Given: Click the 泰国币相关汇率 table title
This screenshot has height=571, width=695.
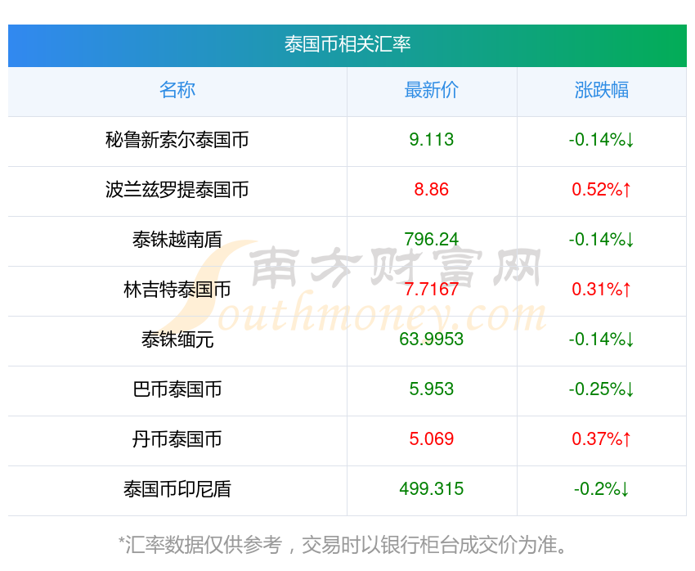Looking at the screenshot, I should tap(347, 44).
